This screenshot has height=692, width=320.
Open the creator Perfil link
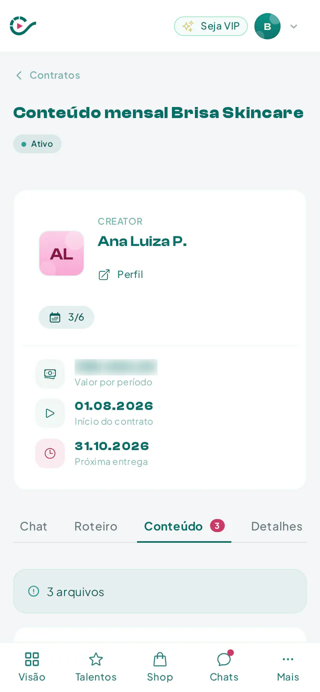click(130, 274)
